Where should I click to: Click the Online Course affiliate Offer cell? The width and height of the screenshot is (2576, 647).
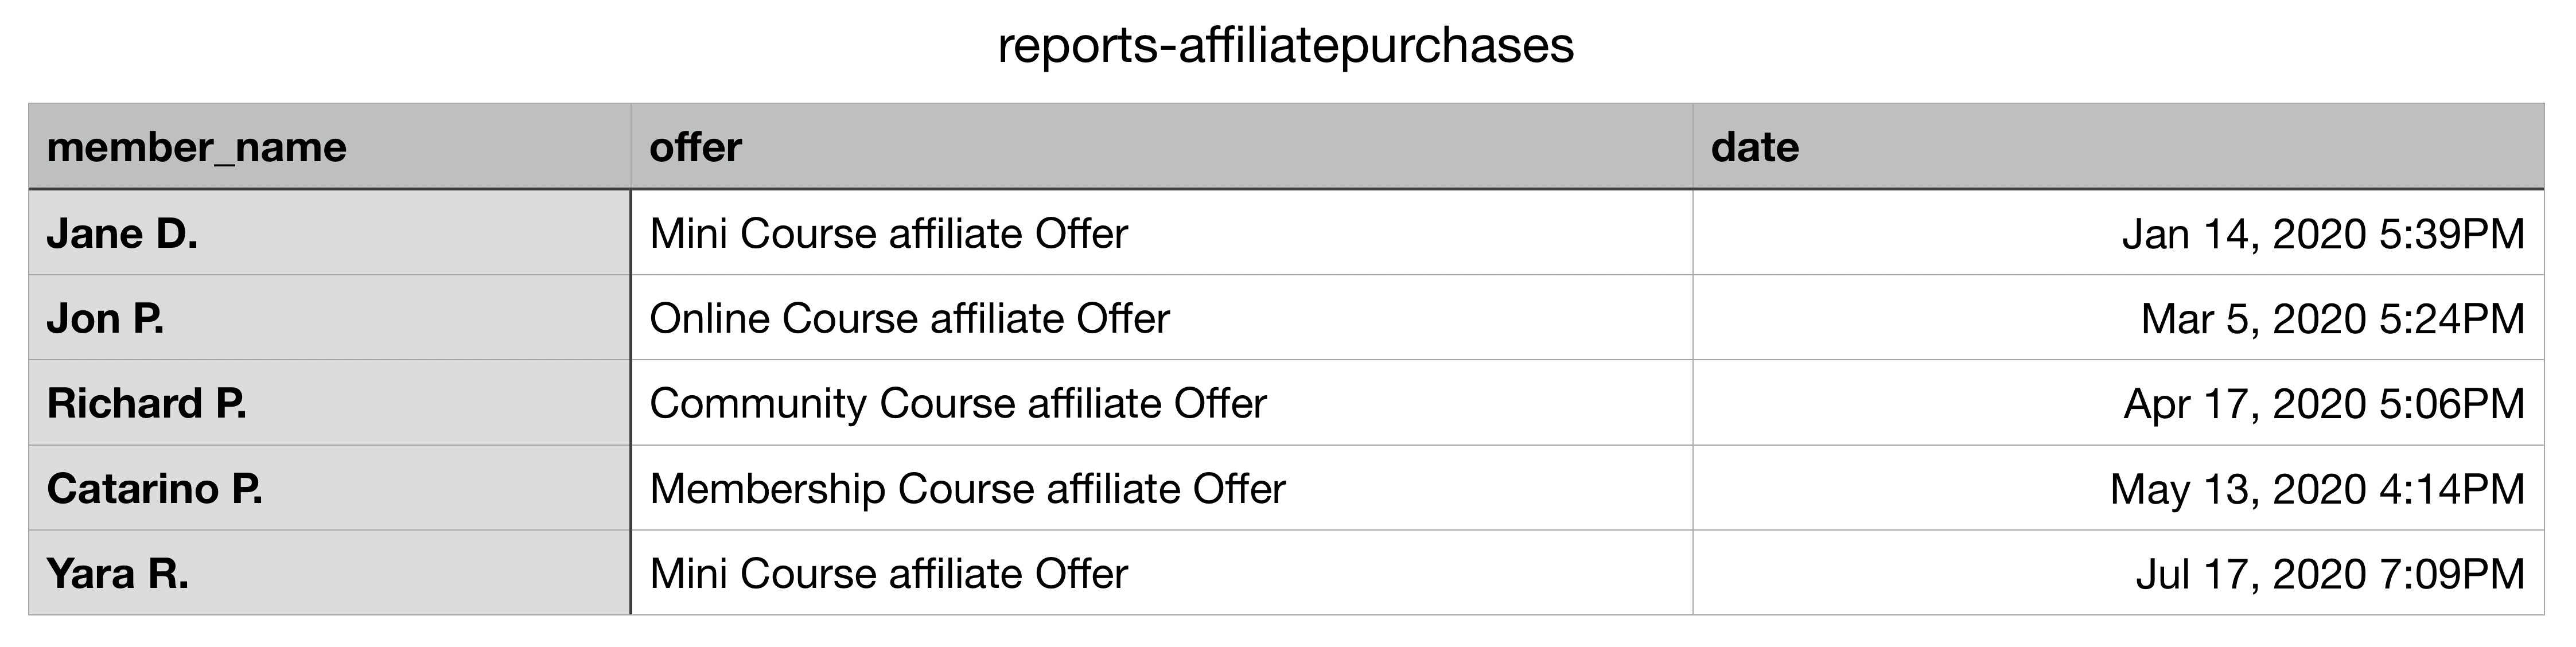click(1162, 318)
